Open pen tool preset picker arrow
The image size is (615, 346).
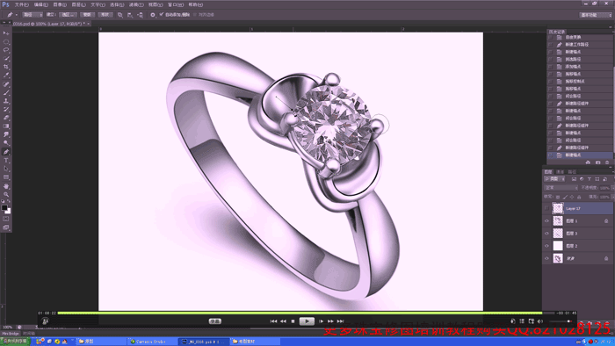tap(16, 15)
